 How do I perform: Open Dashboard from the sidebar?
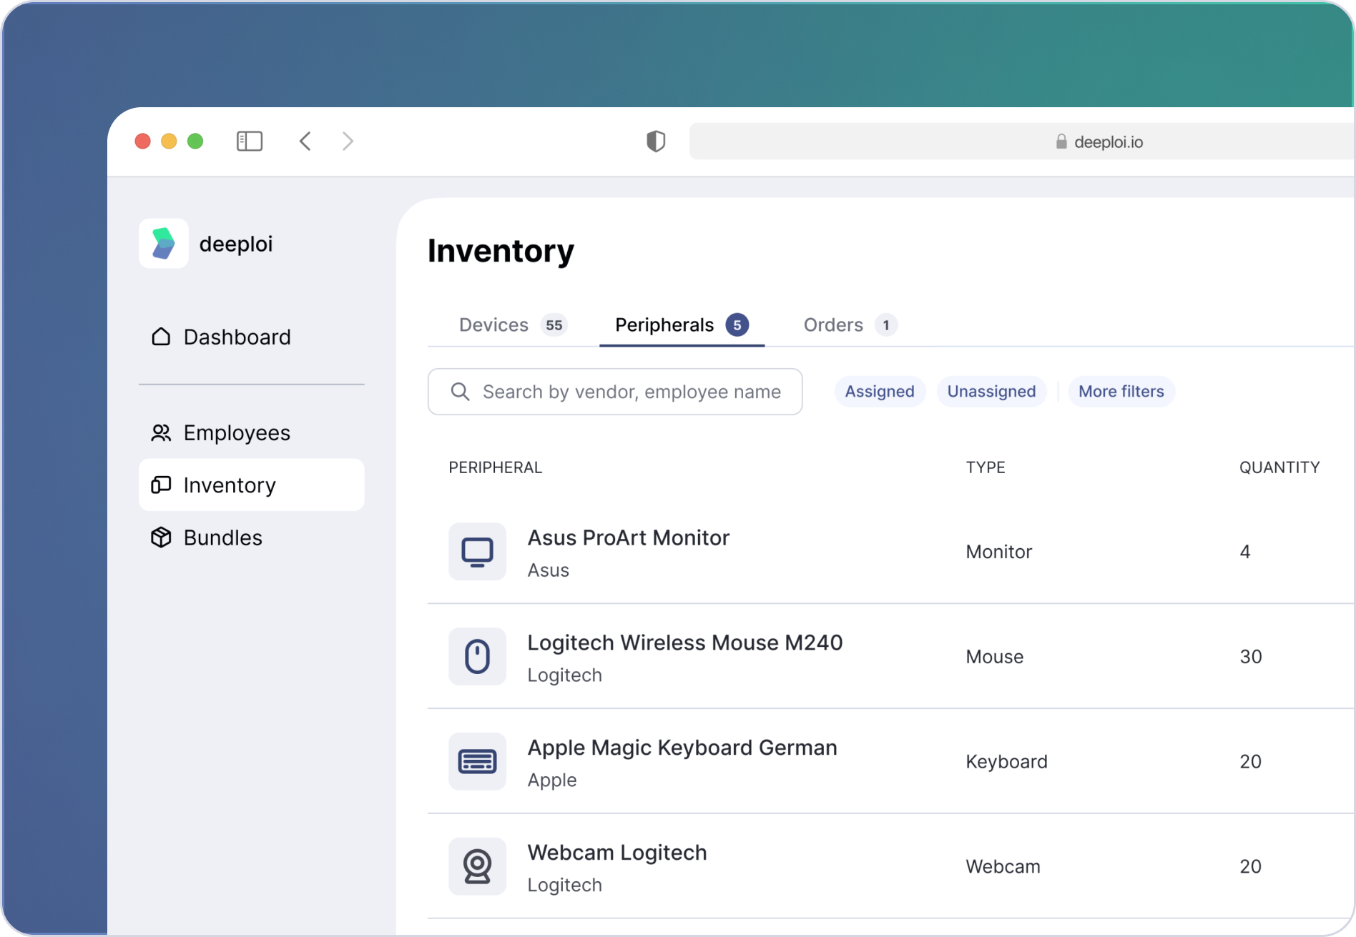click(x=237, y=337)
